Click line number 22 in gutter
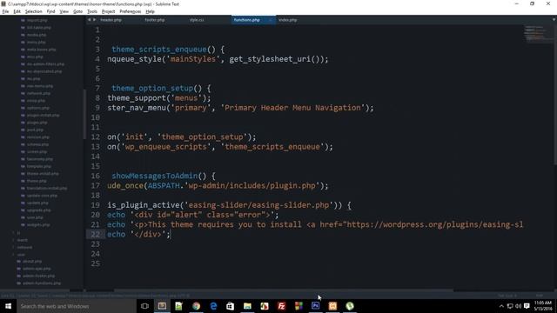Screen dimensions: 557x313 coord(96,234)
